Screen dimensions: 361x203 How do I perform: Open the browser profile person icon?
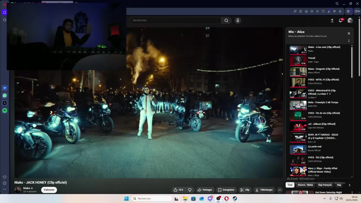340,11
